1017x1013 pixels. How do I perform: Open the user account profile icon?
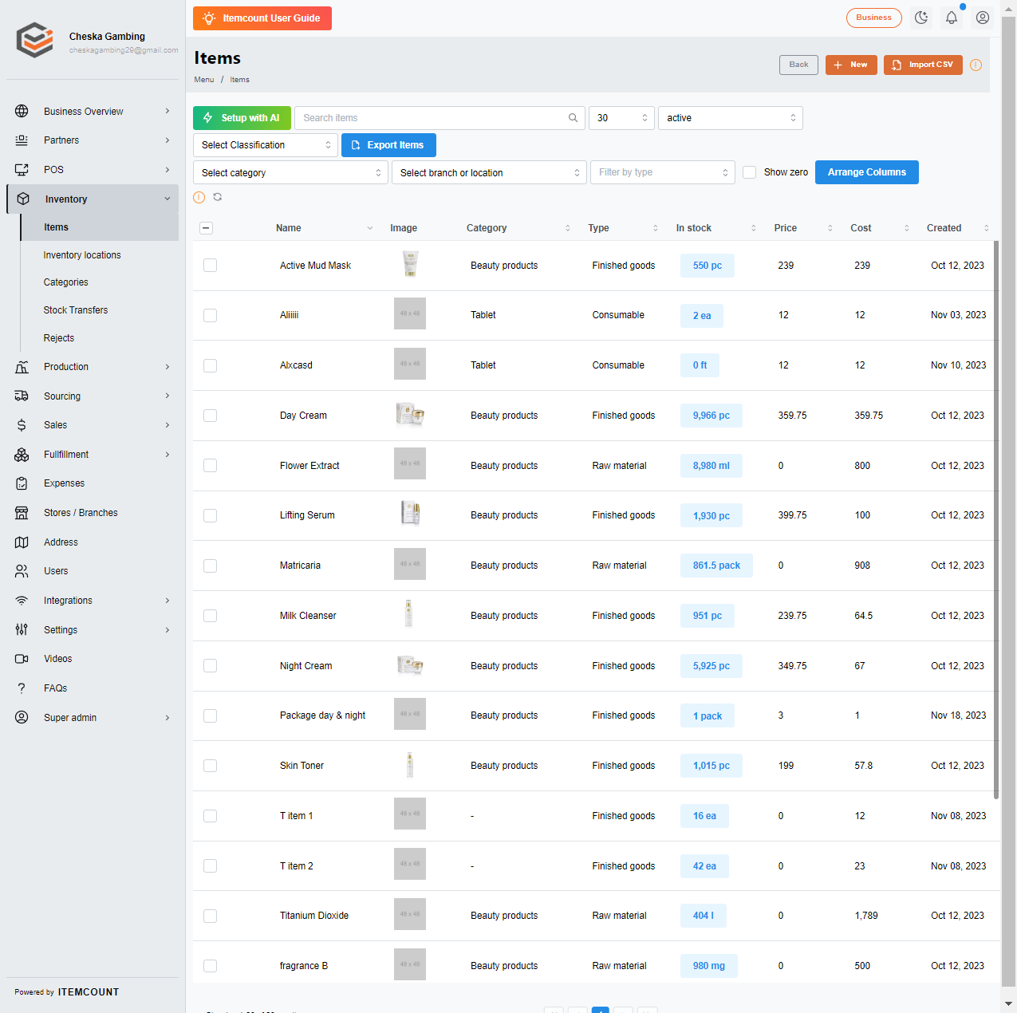click(x=983, y=18)
